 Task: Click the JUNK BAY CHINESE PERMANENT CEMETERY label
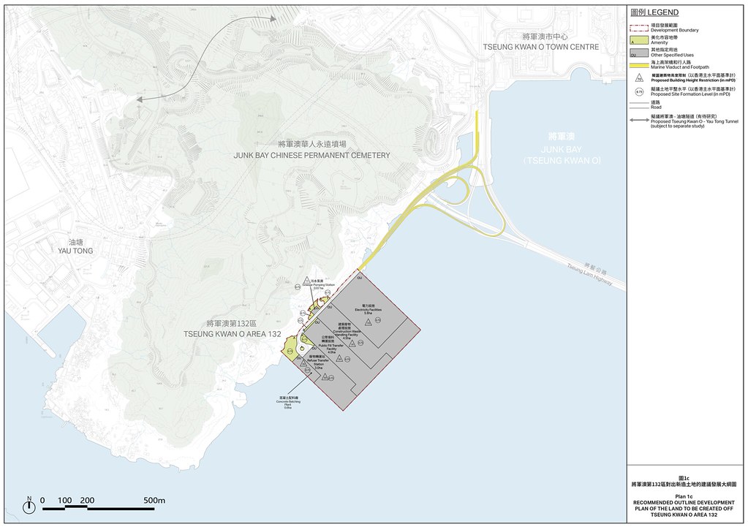[x=312, y=155]
